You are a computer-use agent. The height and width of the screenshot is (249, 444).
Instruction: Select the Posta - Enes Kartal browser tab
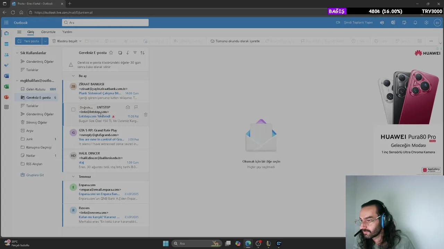[37, 4]
